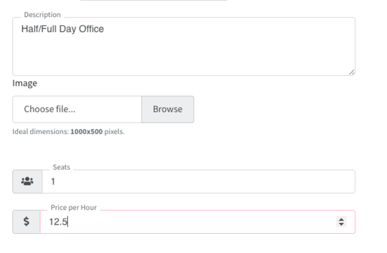Click the value 1 in Seats field

point(53,182)
